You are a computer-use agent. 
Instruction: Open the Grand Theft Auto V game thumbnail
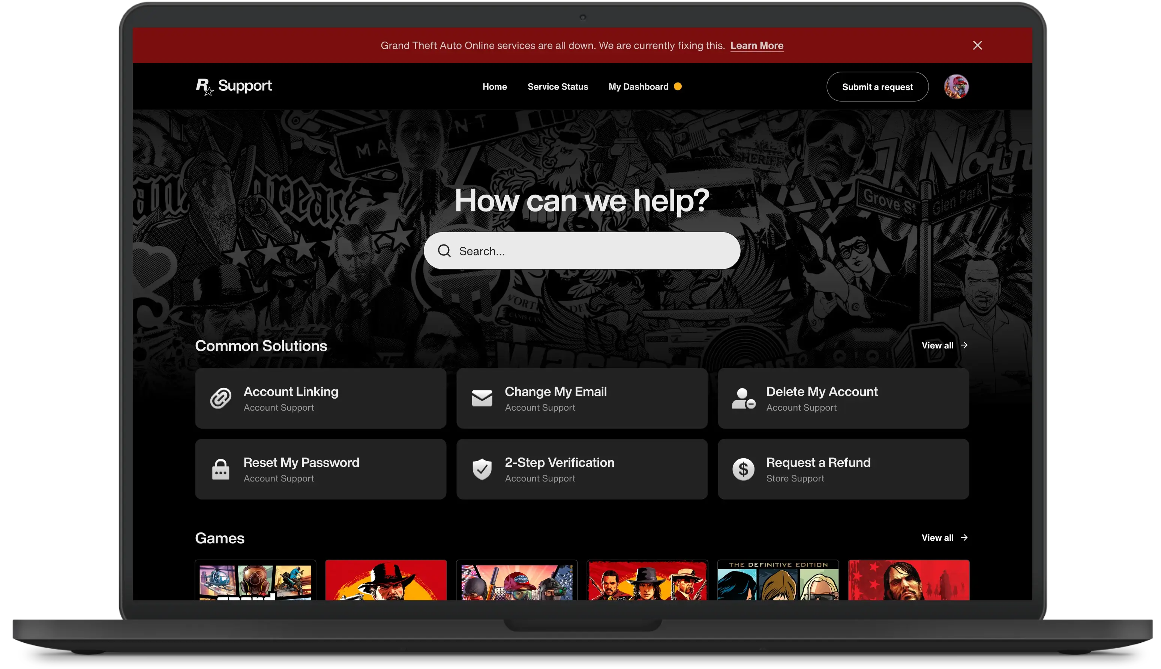tap(255, 580)
